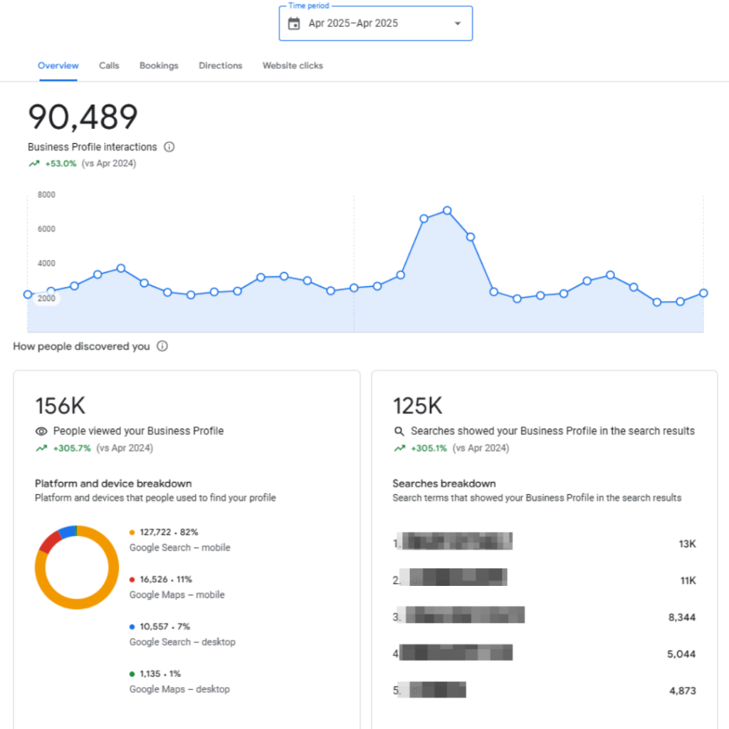Expand the Time period dropdown arrow
Screen dimensions: 729x729
click(458, 23)
